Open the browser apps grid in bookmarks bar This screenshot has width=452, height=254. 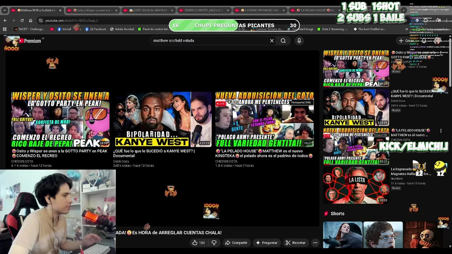[x=5, y=29]
